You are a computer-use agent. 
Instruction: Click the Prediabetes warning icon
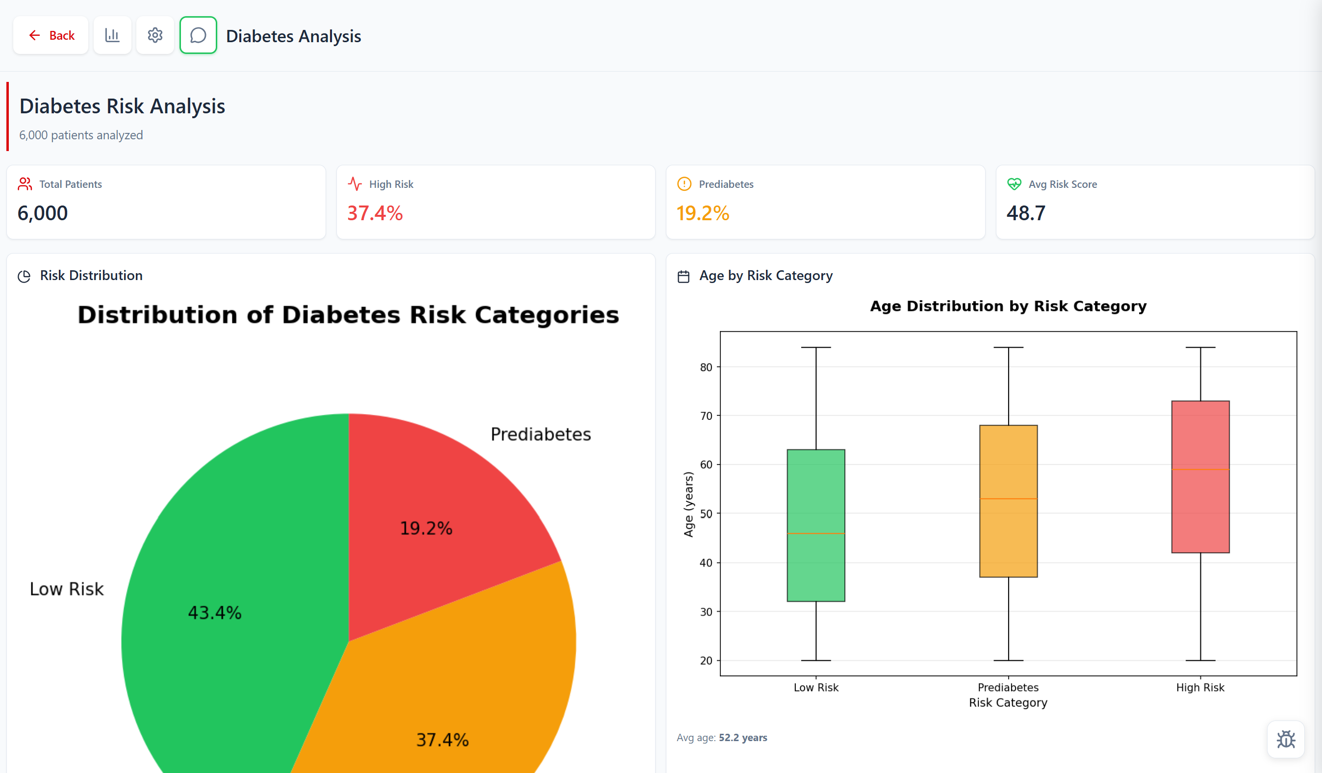click(x=684, y=184)
